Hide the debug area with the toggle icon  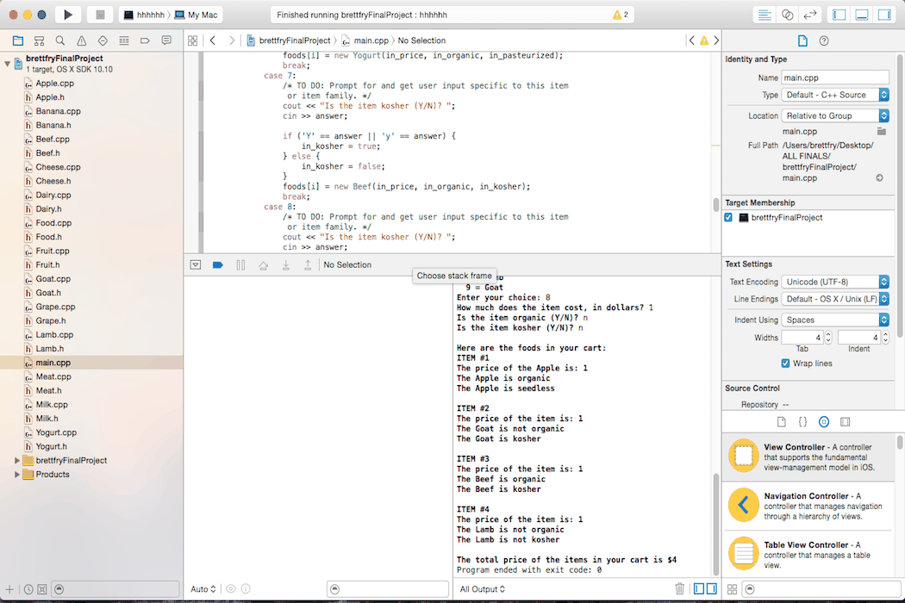[x=196, y=264]
